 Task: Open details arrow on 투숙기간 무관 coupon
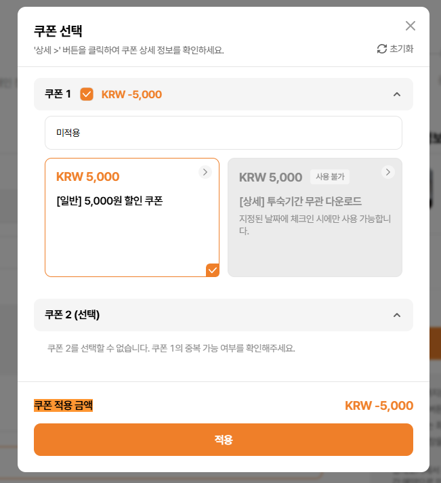click(388, 172)
